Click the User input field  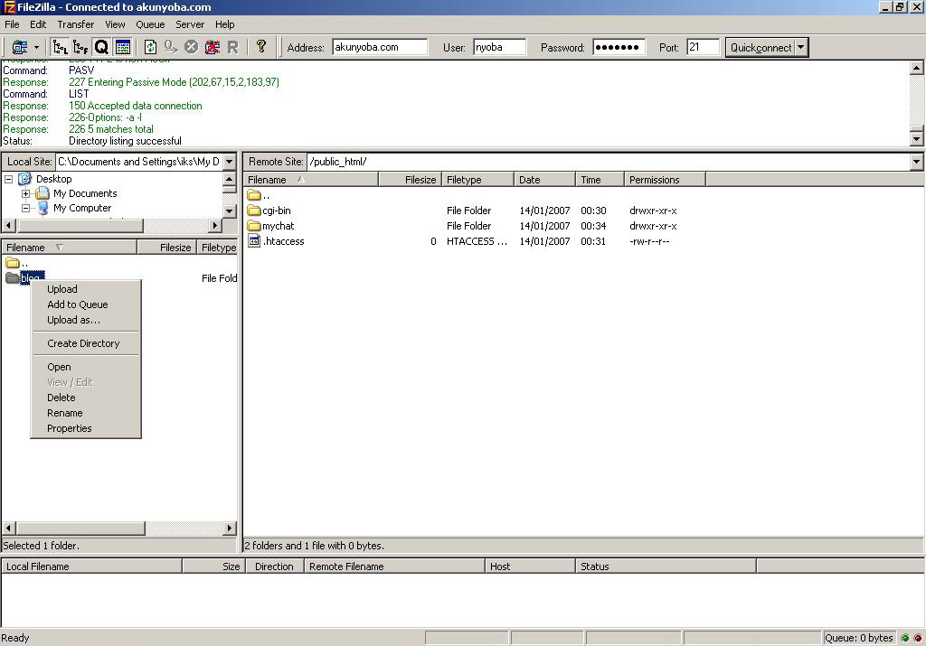point(499,47)
